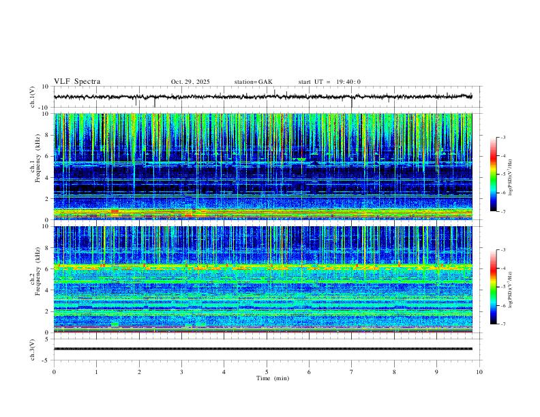Click the ch.1 spectrogram color scale bar
The image size is (540, 417).
494,174
